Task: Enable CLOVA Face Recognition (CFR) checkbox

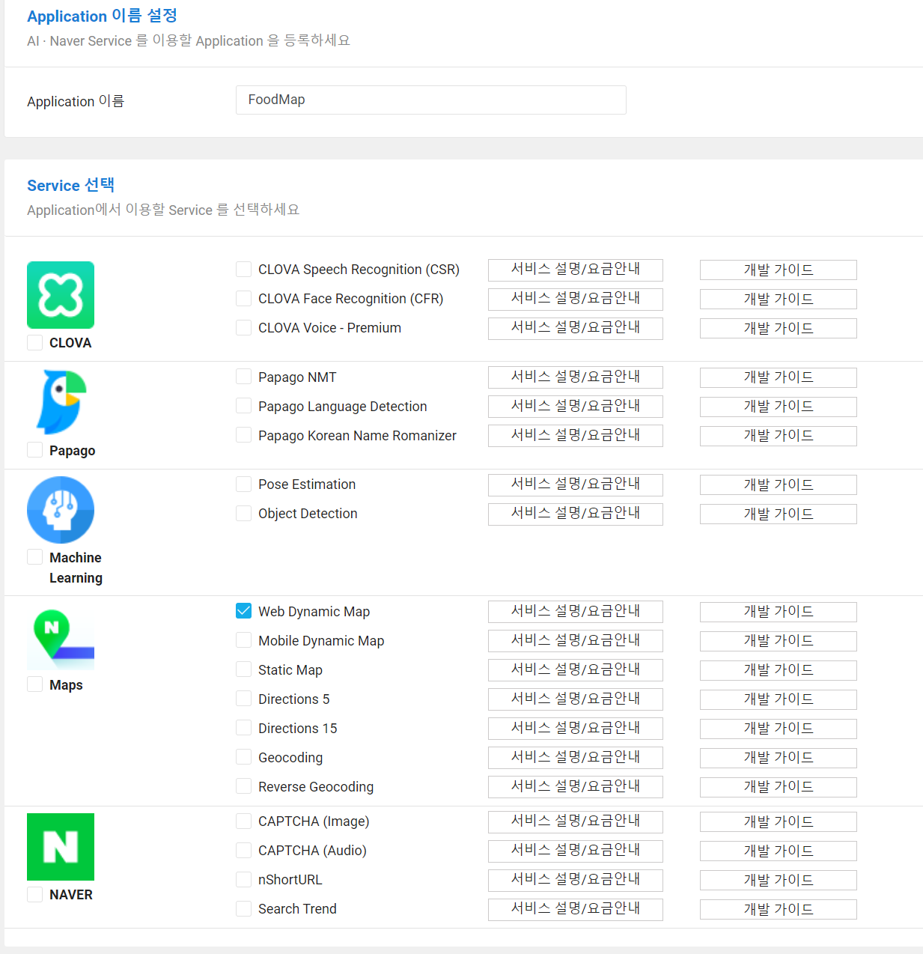Action: pyautogui.click(x=243, y=298)
